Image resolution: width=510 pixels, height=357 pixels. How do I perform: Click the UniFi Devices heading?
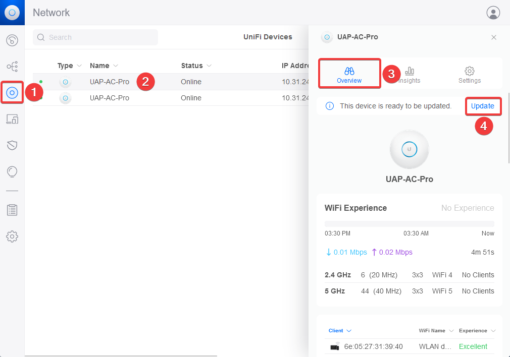point(268,37)
